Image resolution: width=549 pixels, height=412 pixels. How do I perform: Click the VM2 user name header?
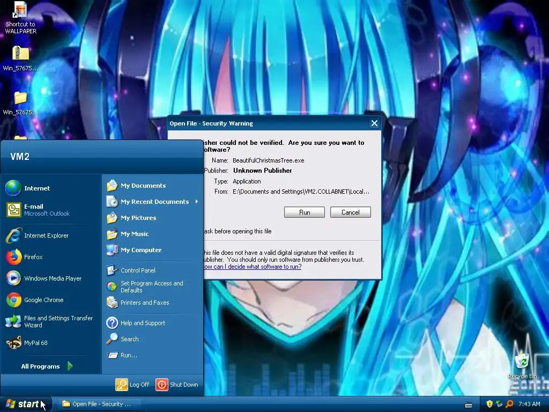click(x=20, y=157)
